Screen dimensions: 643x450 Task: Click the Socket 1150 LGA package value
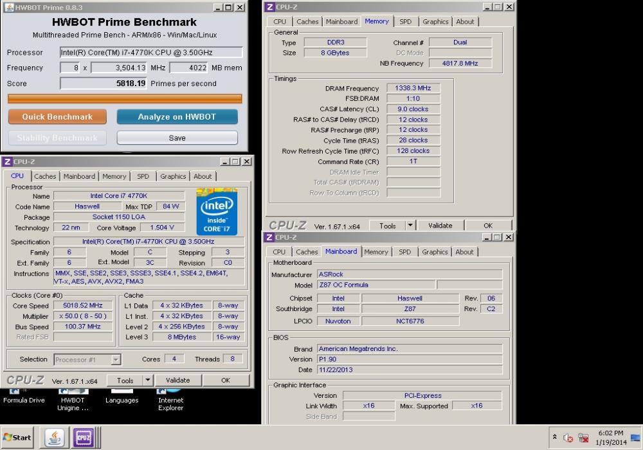coord(119,217)
